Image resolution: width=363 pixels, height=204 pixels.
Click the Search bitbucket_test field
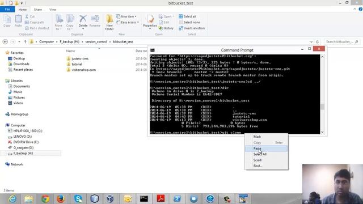pos(341,41)
